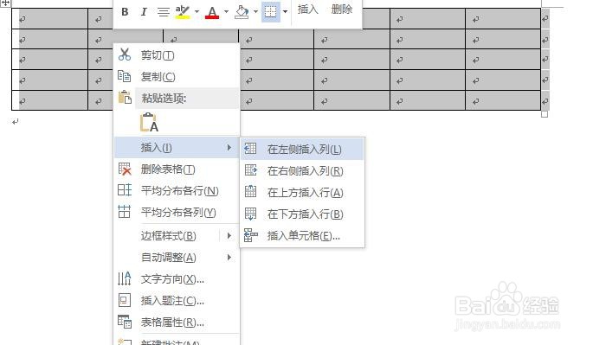Click the insert column right icon
Image resolution: width=593 pixels, height=345 pixels.
click(x=251, y=170)
